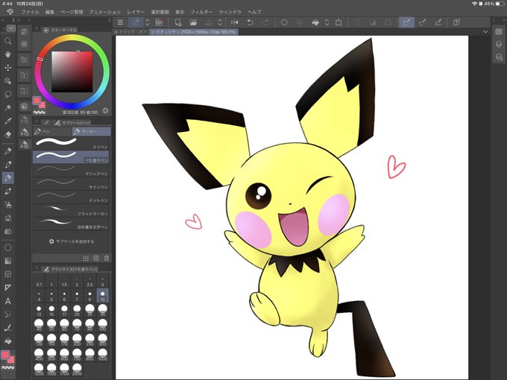Select brush size 0.7 preset

pyautogui.click(x=39, y=281)
